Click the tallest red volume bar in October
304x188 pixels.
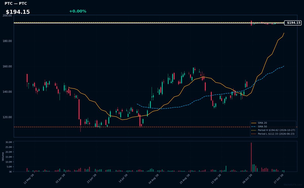tap(251, 157)
